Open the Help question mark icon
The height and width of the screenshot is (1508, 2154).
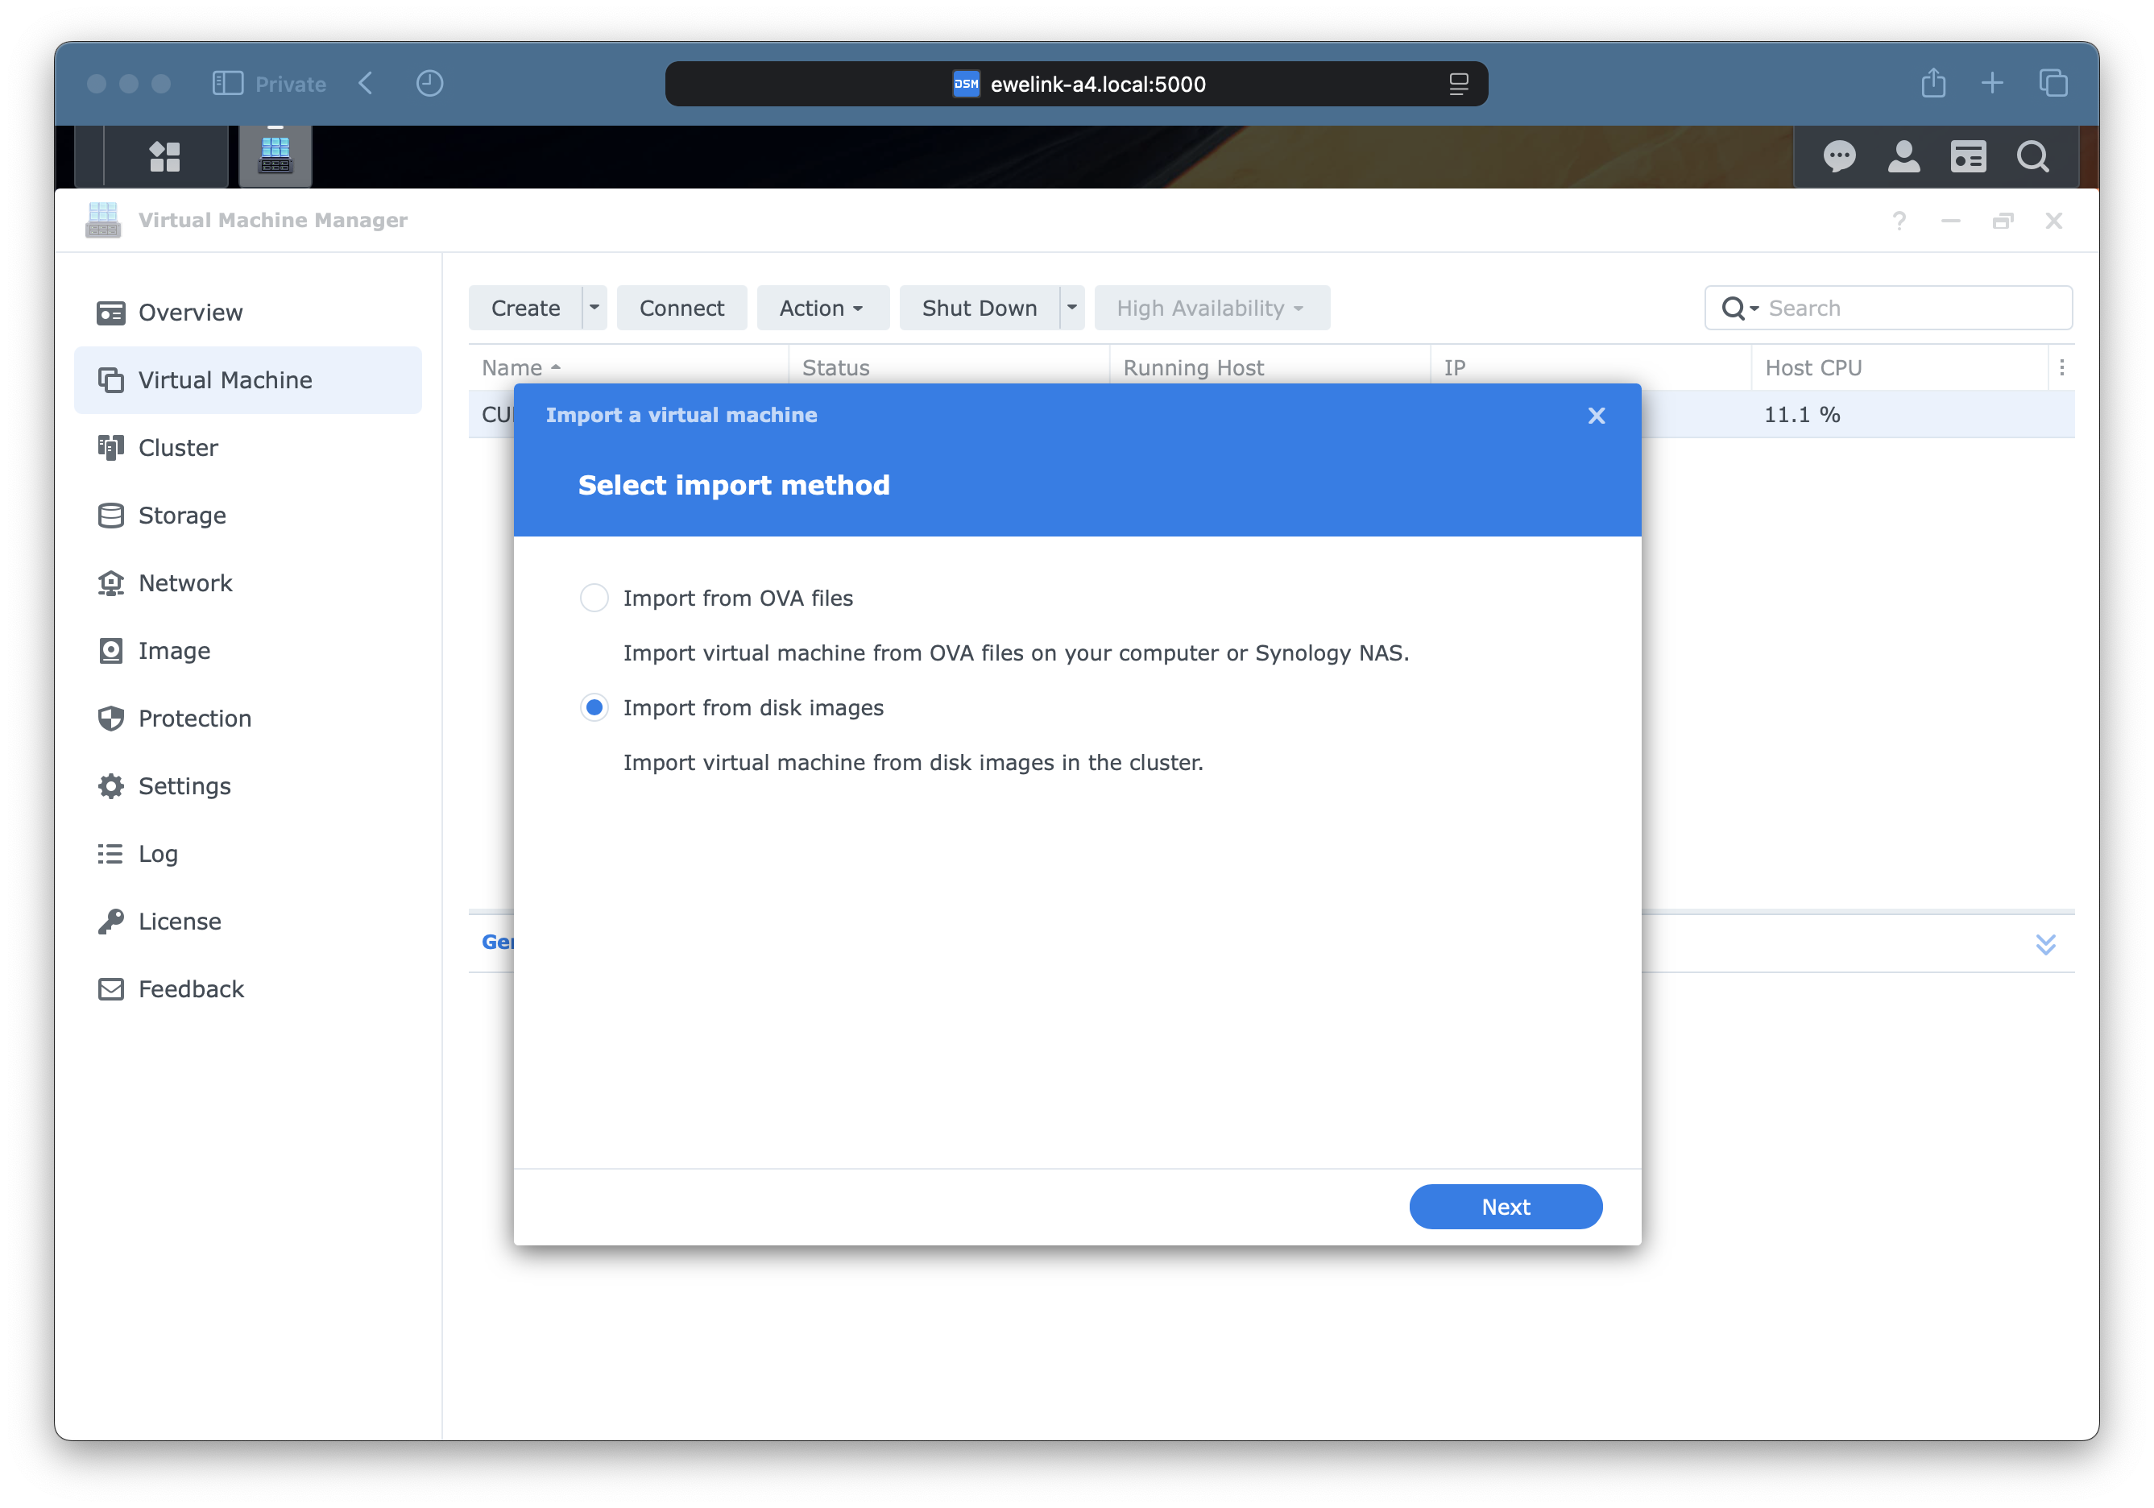[1899, 221]
